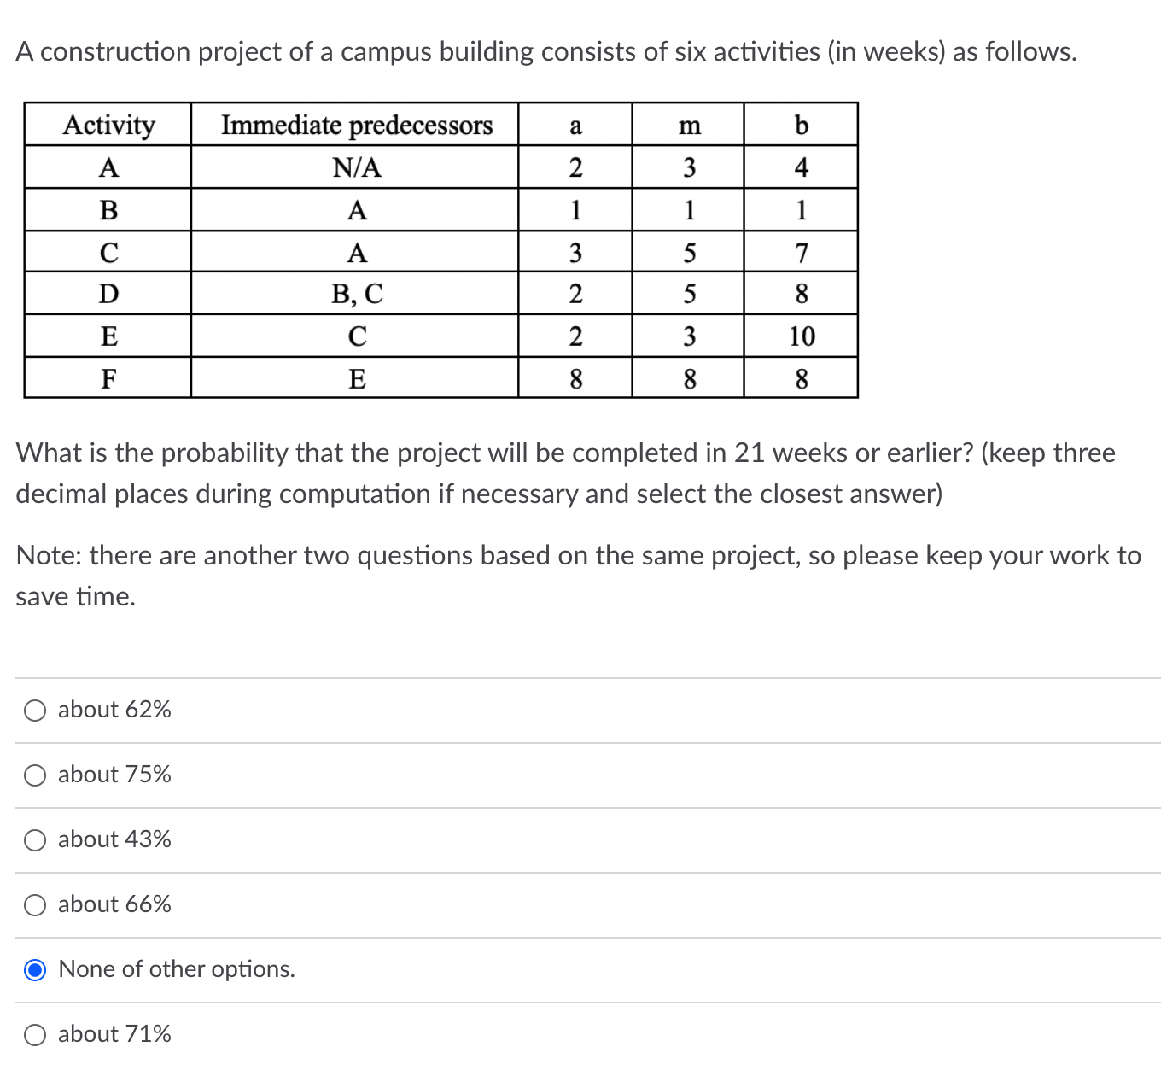The width and height of the screenshot is (1161, 1088).
Task: Choose the "about 43%" option
Action: click(x=35, y=839)
